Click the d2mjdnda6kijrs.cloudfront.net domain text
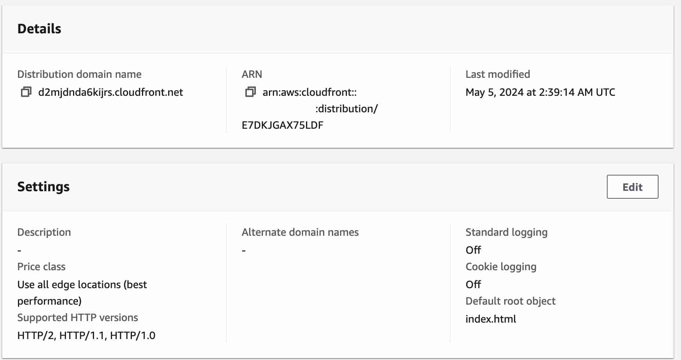681x360 pixels. [111, 92]
